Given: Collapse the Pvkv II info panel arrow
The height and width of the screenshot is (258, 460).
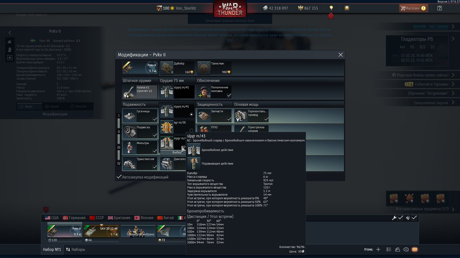Looking at the screenshot, I should coord(10,33).
